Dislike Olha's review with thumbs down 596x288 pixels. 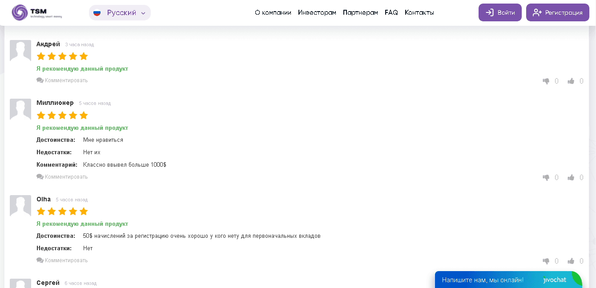(x=546, y=261)
